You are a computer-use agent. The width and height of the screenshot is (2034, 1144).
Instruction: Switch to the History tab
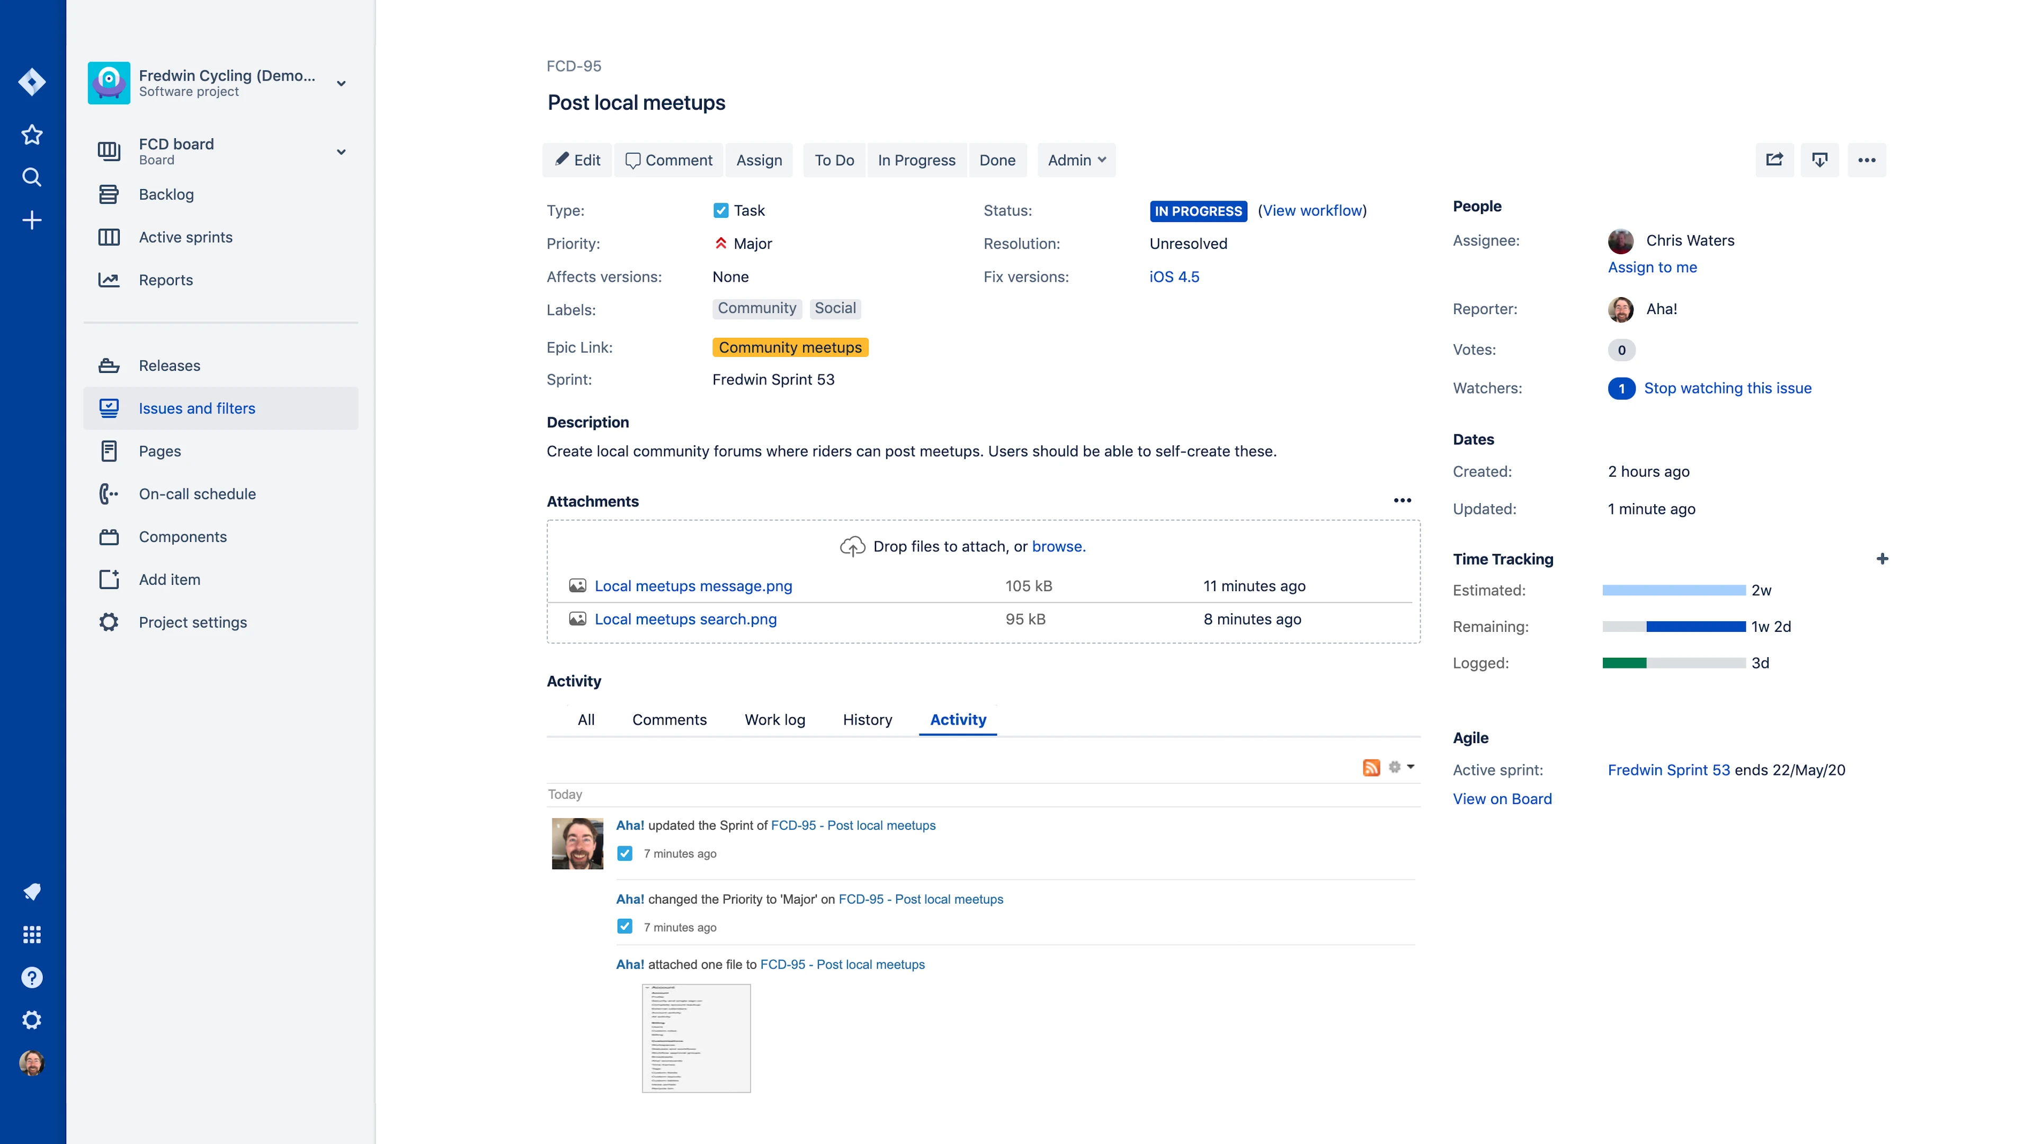tap(867, 720)
